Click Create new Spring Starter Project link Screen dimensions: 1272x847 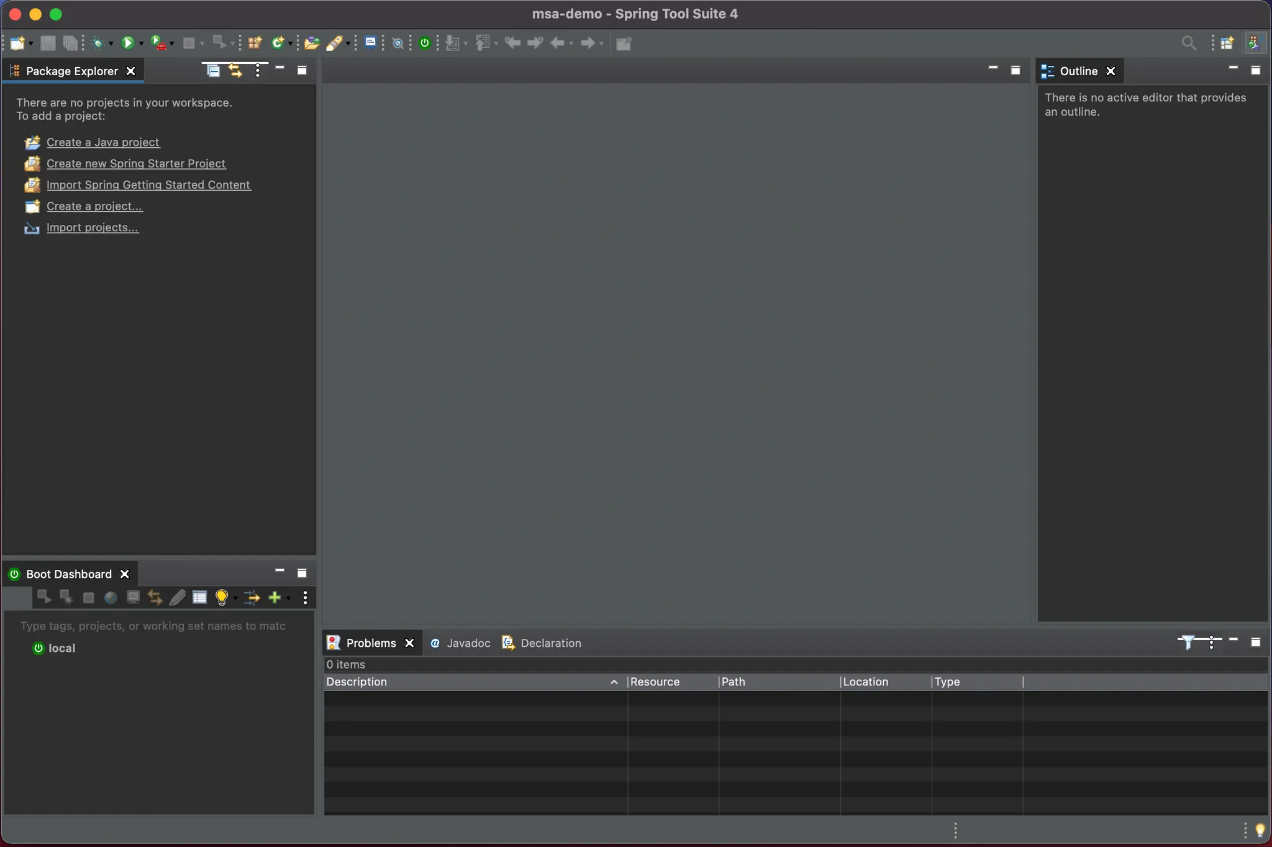[x=136, y=163]
